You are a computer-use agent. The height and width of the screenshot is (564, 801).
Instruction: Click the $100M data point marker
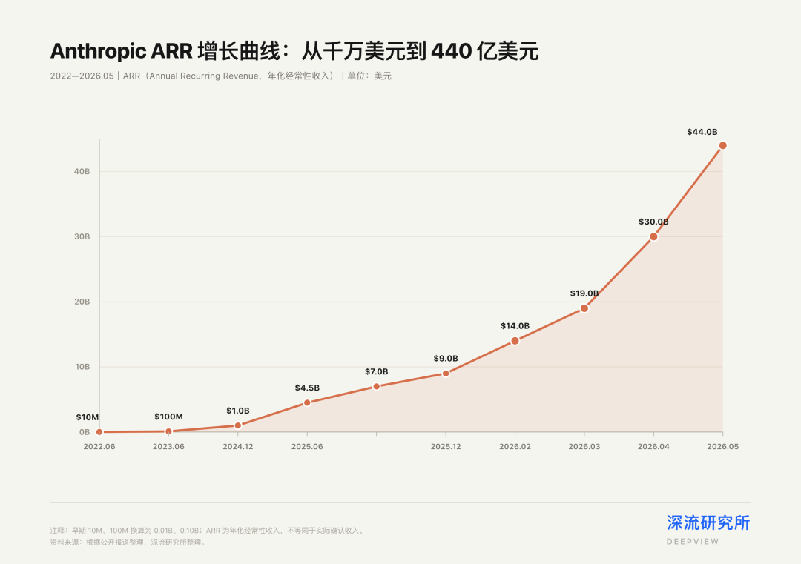coord(168,431)
